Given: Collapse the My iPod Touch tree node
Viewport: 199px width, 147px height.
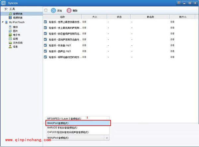Looking at the screenshot, I should coord(2,22).
